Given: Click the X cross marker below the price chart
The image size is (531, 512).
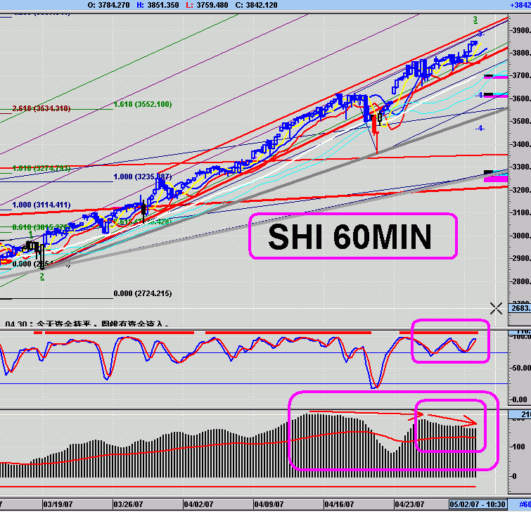Looking at the screenshot, I should [496, 309].
